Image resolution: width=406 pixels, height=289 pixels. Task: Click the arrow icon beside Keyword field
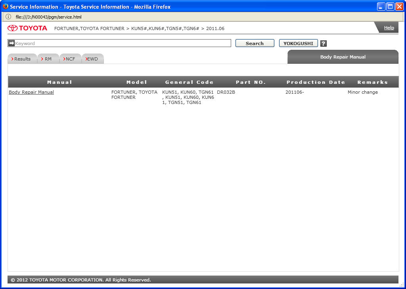tap(11, 43)
